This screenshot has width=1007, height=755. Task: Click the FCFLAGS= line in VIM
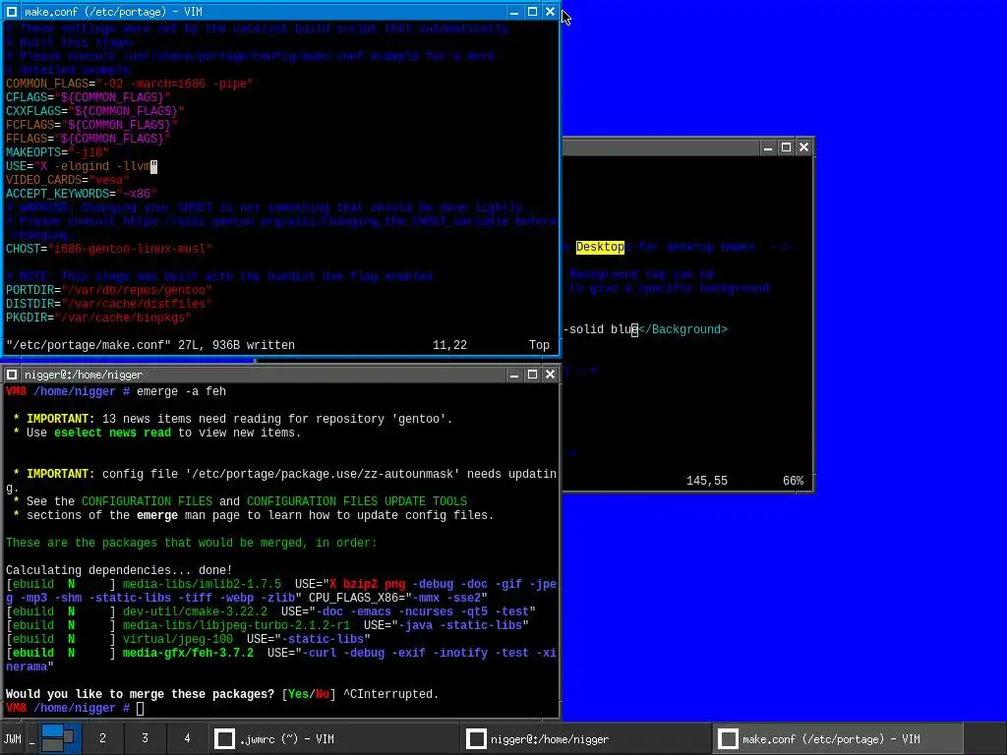[x=91, y=125]
